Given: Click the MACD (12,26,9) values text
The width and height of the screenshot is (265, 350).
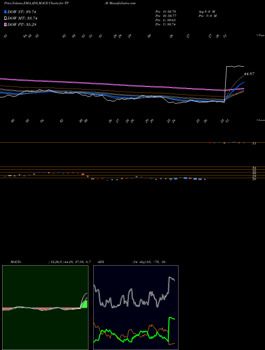Looking at the screenshot, I should (x=69, y=262).
